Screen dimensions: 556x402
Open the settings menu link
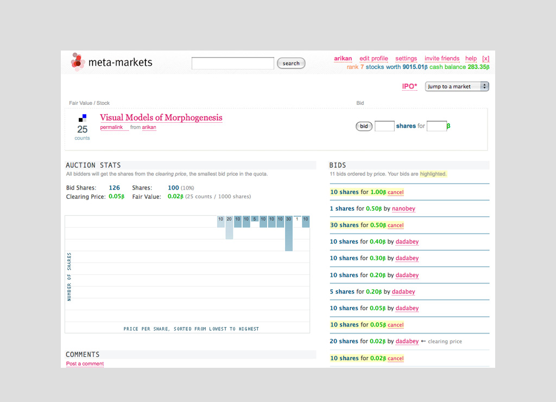406,59
